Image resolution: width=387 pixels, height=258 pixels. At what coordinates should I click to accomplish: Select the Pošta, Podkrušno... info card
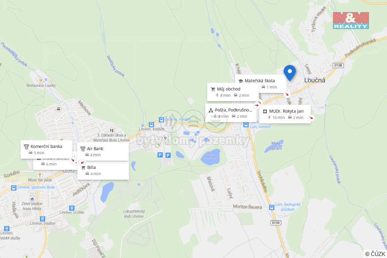point(231,113)
